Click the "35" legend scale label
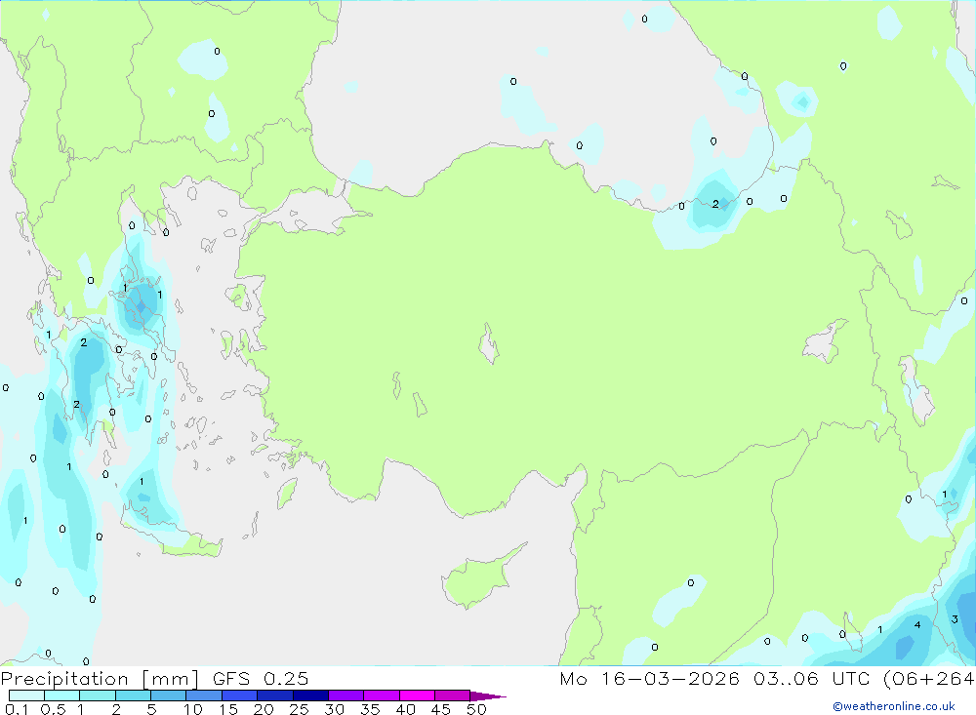This screenshot has width=976, height=715. coord(370,709)
